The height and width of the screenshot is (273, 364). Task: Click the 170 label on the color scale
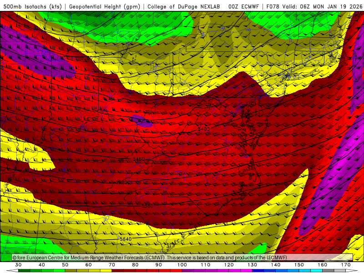346,265
